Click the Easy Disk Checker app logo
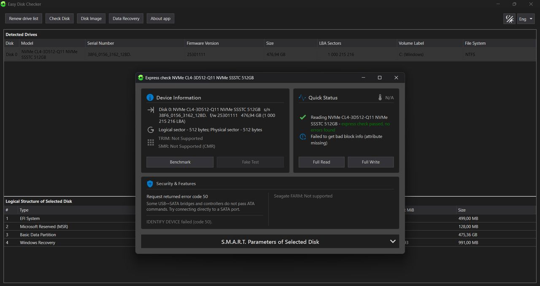This screenshot has height=286, width=540. point(3,4)
